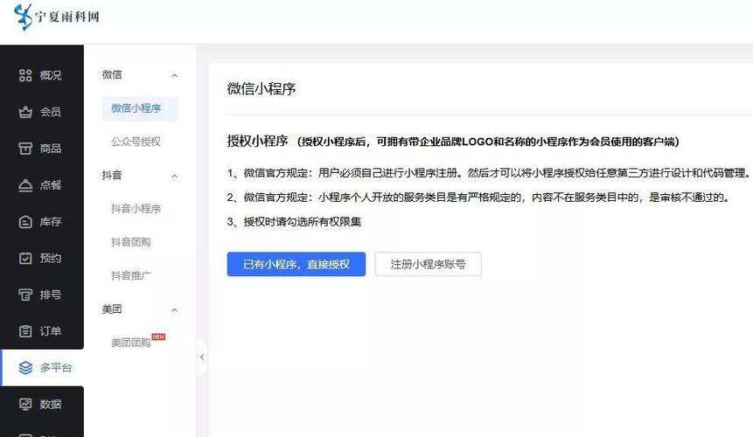Click the 微信 group header label
Viewport: 753px width, 437px height.
tap(112, 75)
